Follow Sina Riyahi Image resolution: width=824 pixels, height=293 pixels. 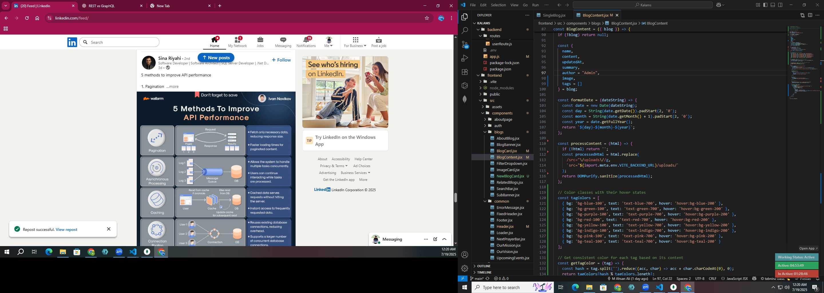pos(281,60)
